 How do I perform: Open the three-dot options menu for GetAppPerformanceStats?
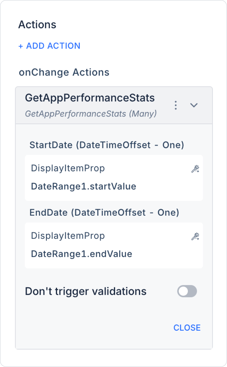[x=176, y=105]
